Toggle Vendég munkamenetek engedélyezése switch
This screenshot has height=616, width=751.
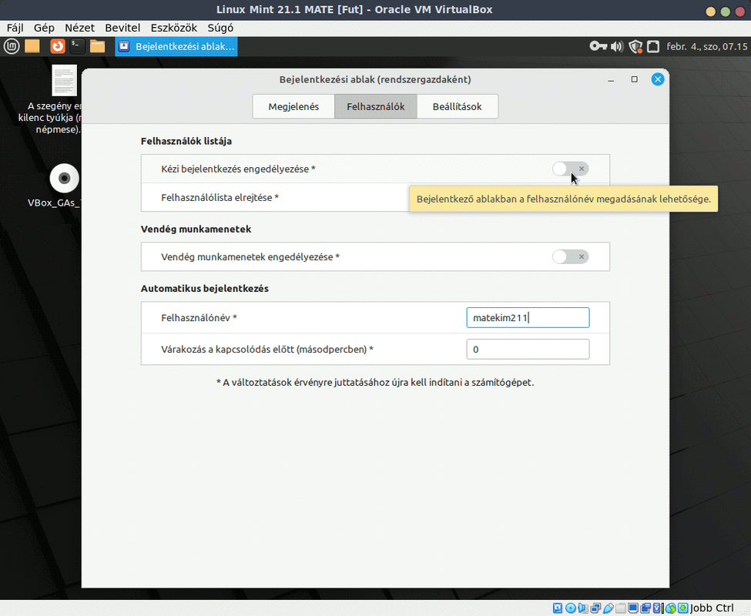[x=571, y=257]
